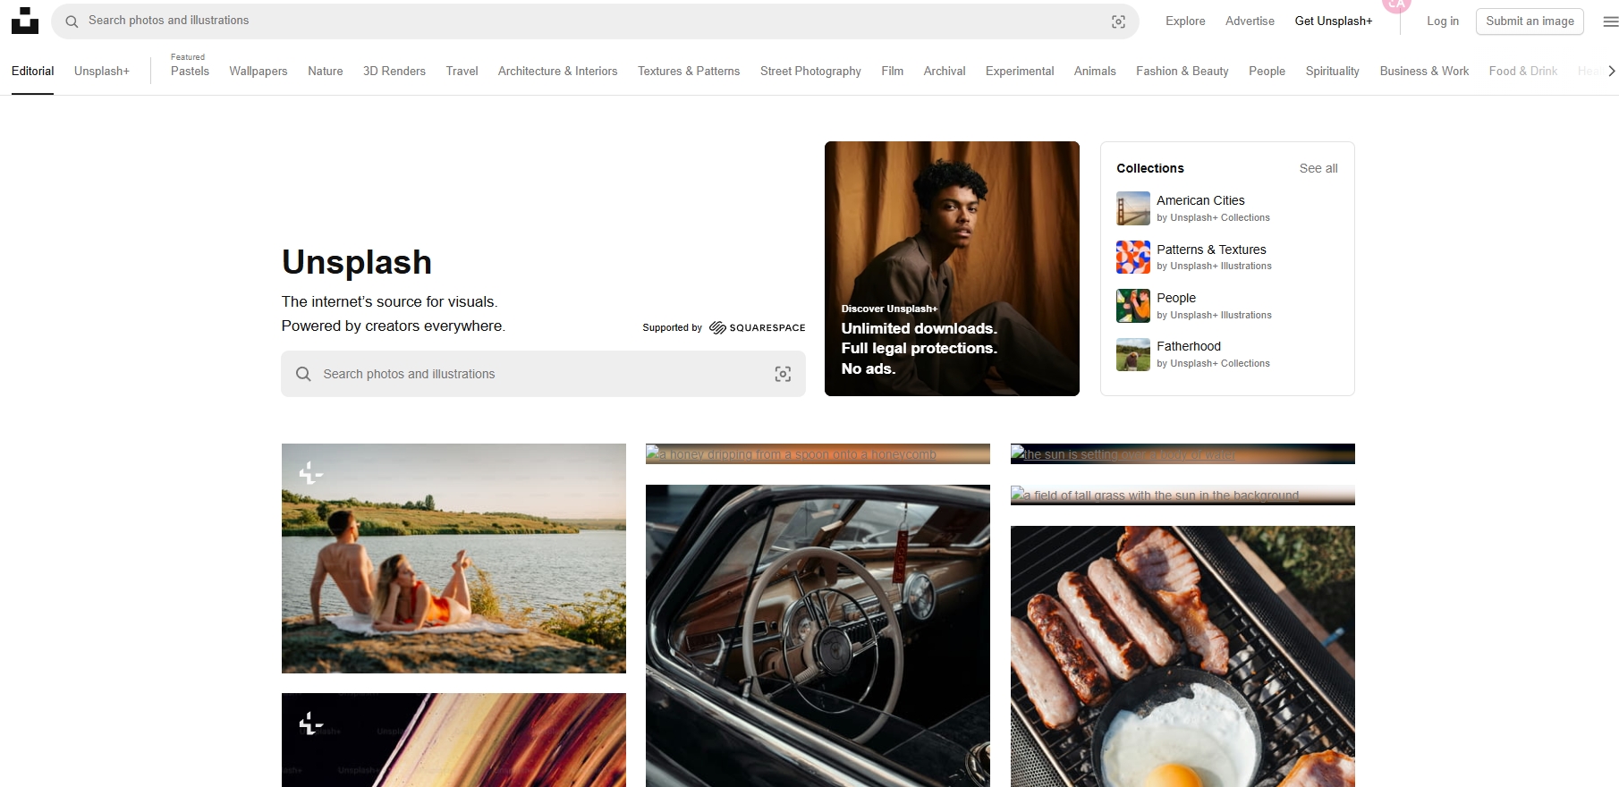Open visual search in the hero search box

pyautogui.click(x=783, y=374)
